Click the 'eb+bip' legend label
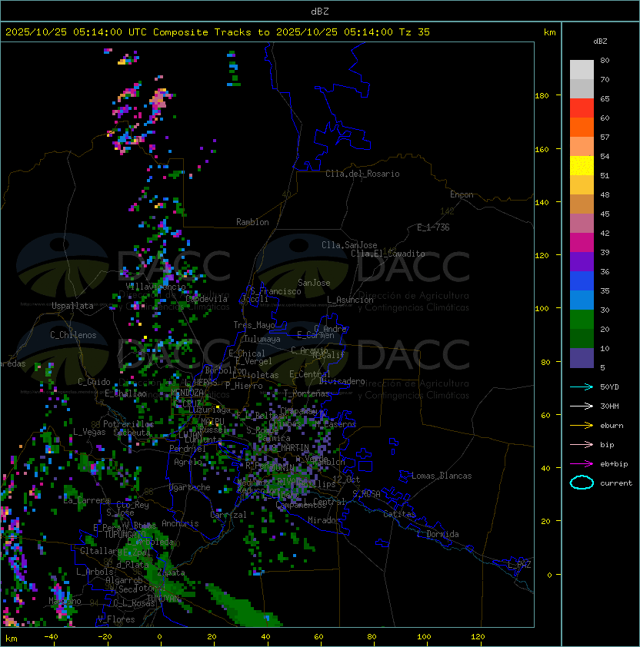The image size is (640, 647). (x=614, y=464)
